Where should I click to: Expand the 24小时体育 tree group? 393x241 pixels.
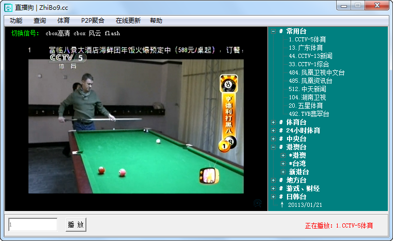pyautogui.click(x=273, y=131)
